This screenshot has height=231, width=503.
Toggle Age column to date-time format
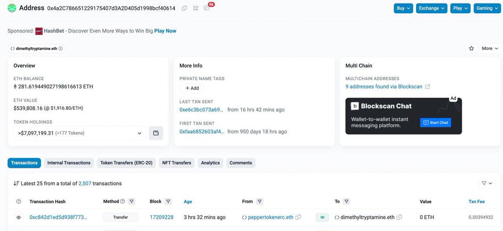[x=188, y=202]
